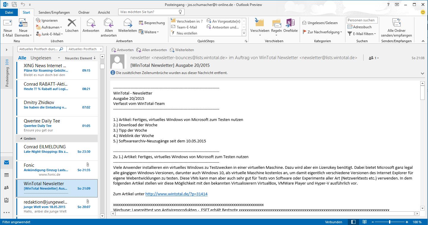This screenshot has width=428, height=225.
Task: Open the Adressbuch
Action: (359, 27)
